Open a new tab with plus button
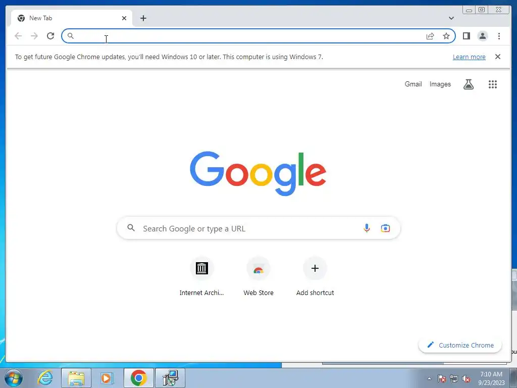This screenshot has width=517, height=388. point(143,18)
